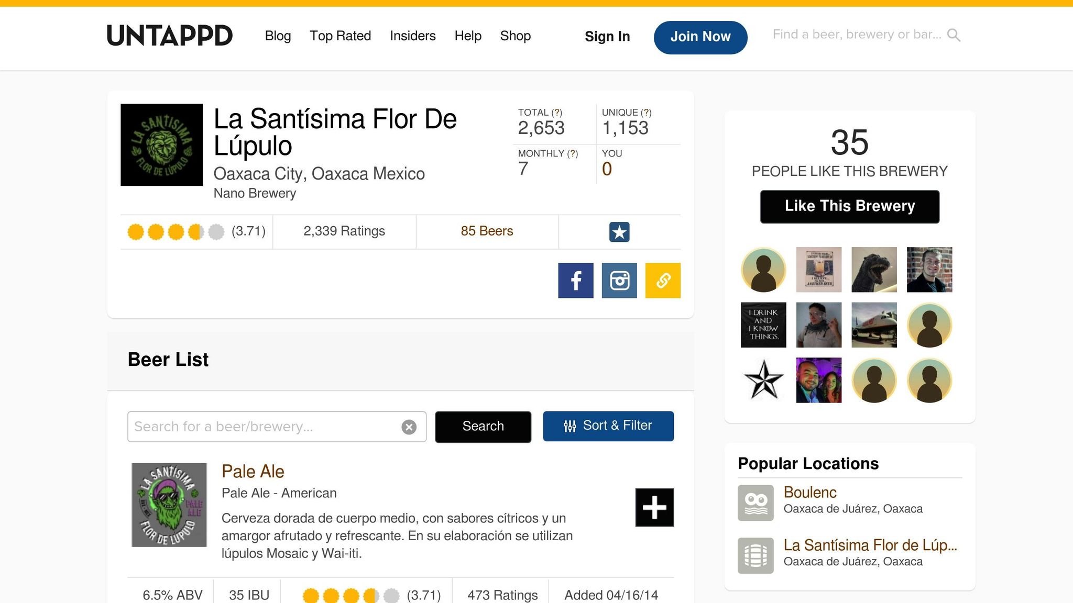Click the blue star verified badge icon
The width and height of the screenshot is (1073, 603).
(619, 232)
